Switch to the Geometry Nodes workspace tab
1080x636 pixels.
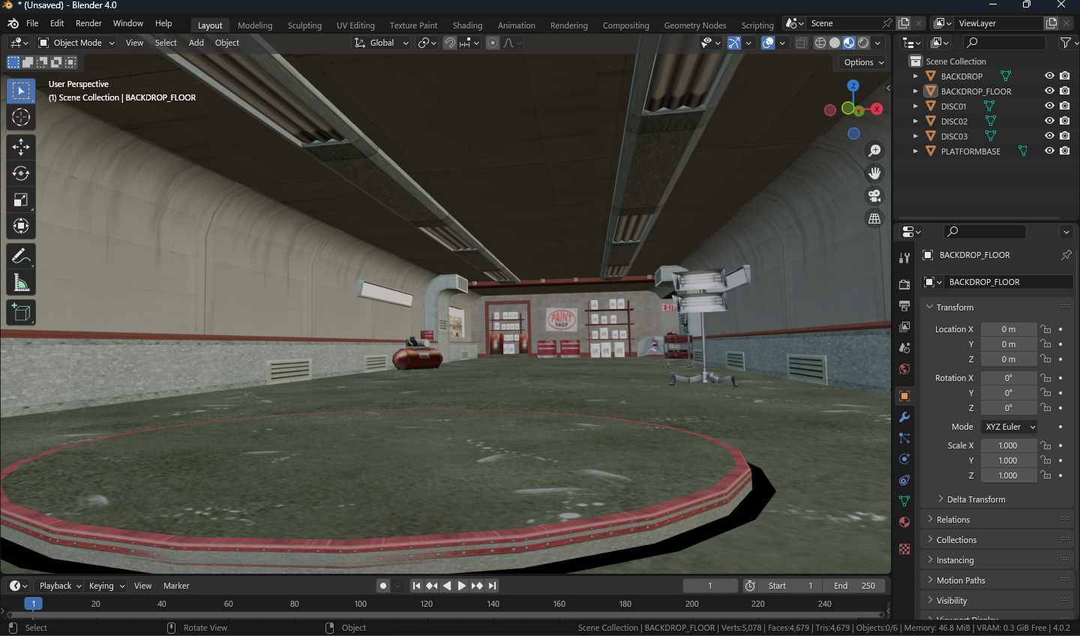(695, 25)
